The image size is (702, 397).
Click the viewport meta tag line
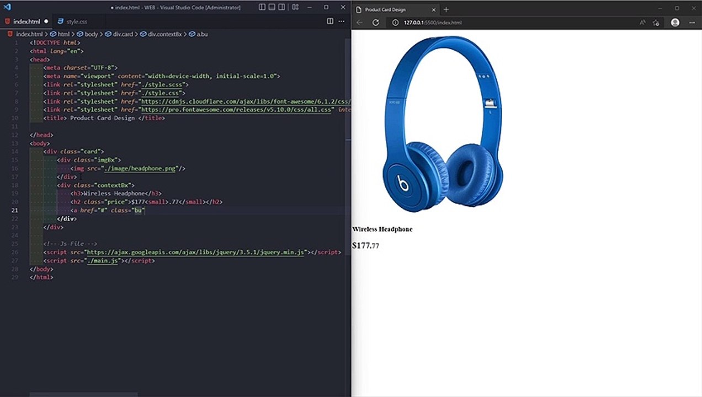click(x=162, y=76)
